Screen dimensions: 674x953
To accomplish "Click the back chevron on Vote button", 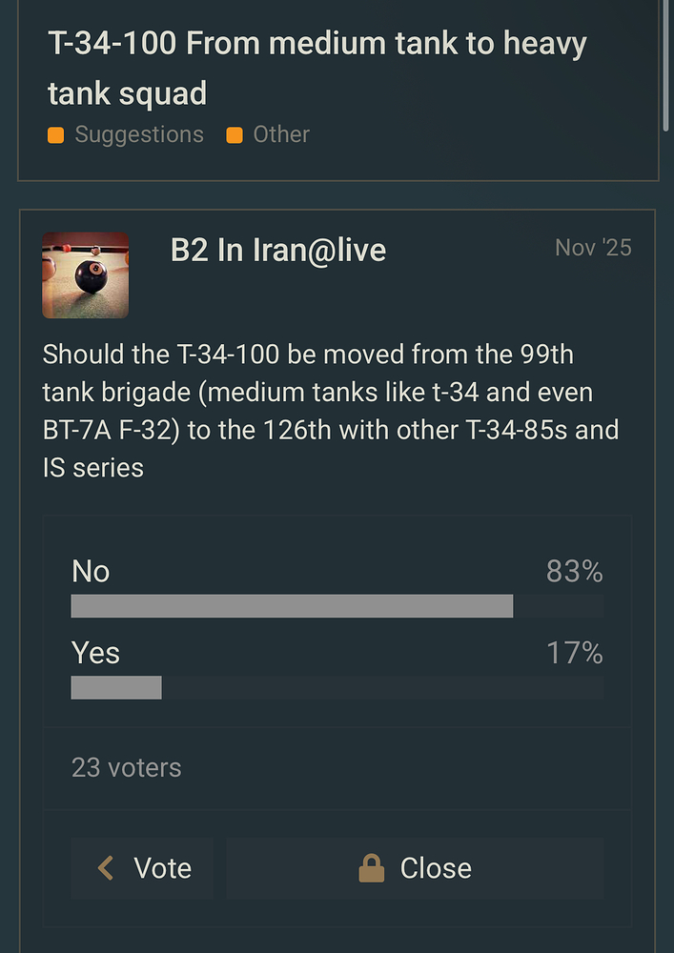I will pos(106,868).
